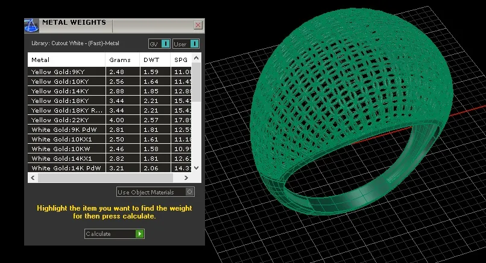The image size is (486, 263).
Task: Click the 2.57 DWT value
Action: coord(151,120)
